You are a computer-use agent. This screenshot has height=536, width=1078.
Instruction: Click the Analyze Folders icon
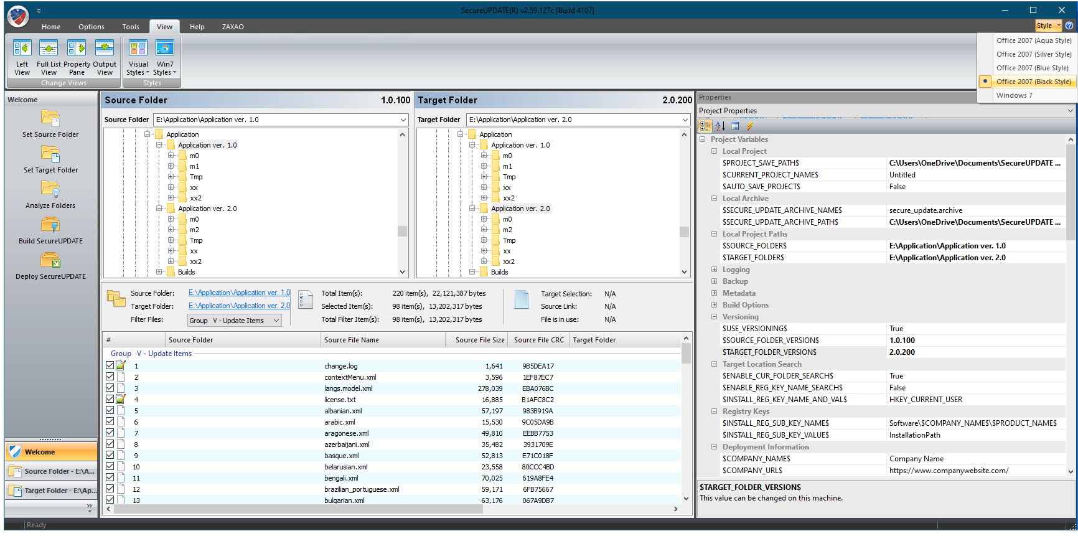point(50,189)
